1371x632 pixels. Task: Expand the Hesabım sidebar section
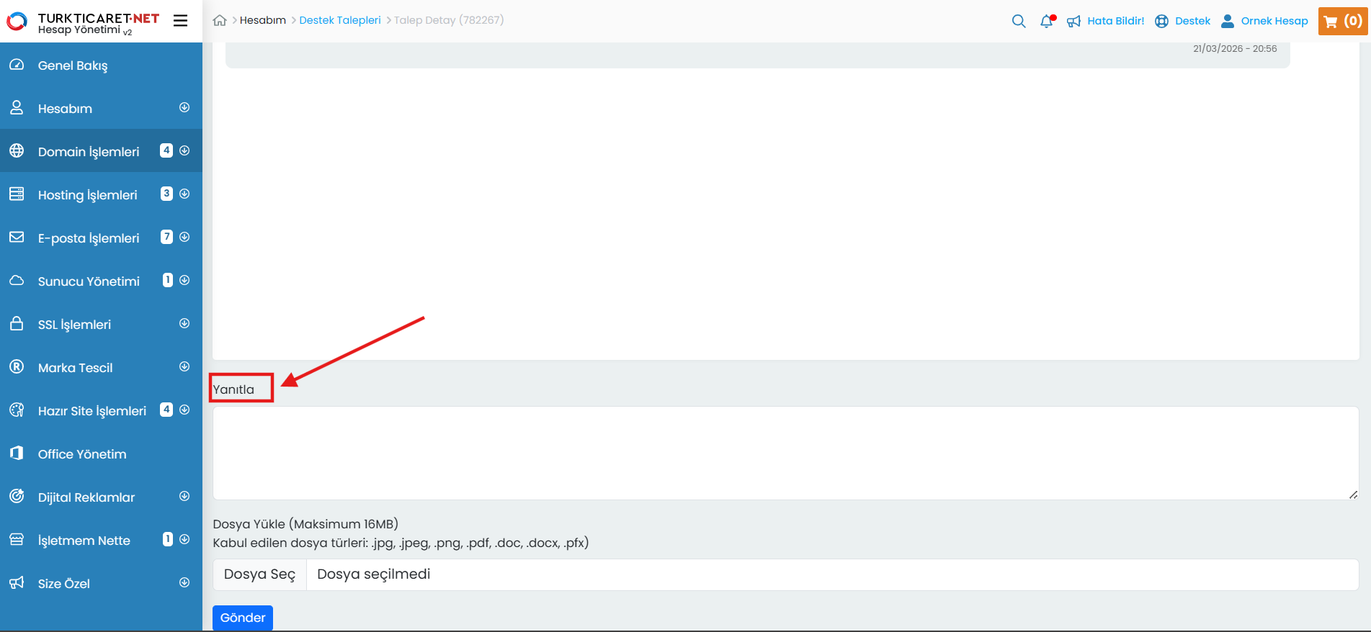coord(184,107)
